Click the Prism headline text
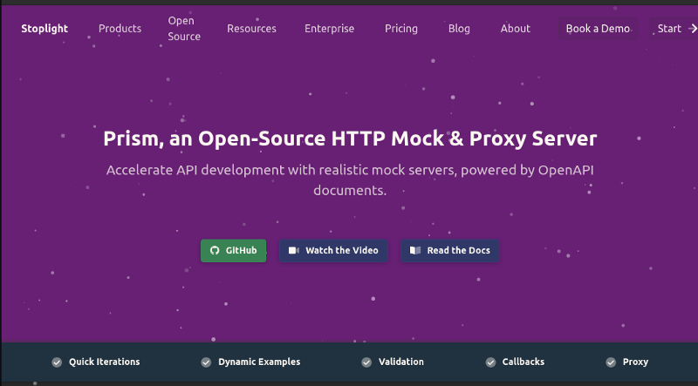The width and height of the screenshot is (698, 386). point(349,139)
